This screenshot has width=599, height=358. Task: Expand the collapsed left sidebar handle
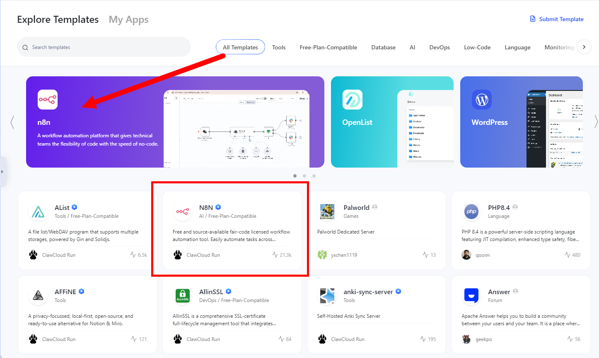point(2,172)
